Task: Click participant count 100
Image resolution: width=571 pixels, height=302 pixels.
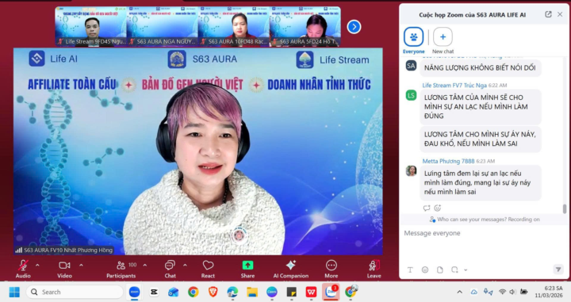Action: tap(132, 265)
